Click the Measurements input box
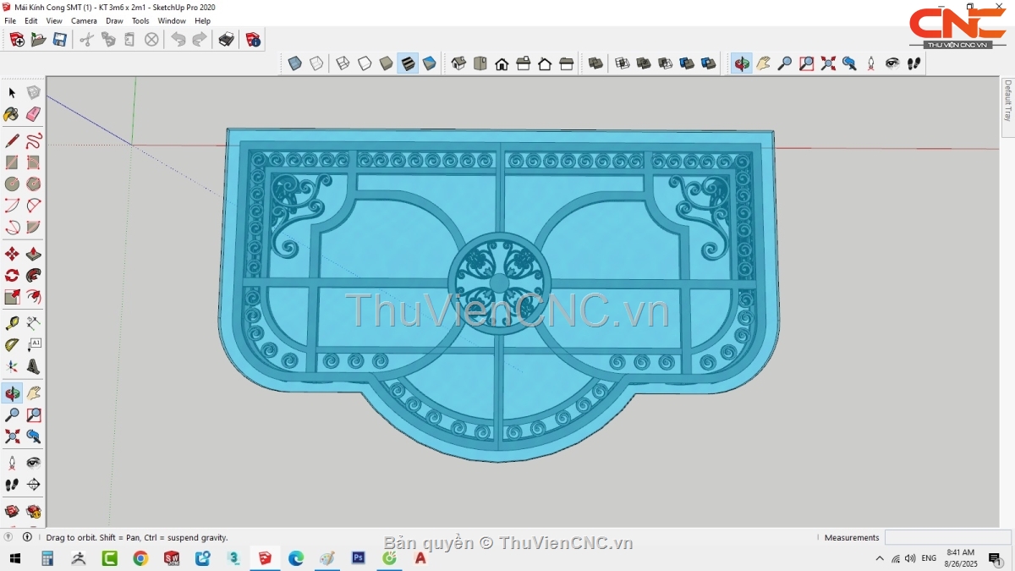Image resolution: width=1015 pixels, height=571 pixels. point(947,537)
